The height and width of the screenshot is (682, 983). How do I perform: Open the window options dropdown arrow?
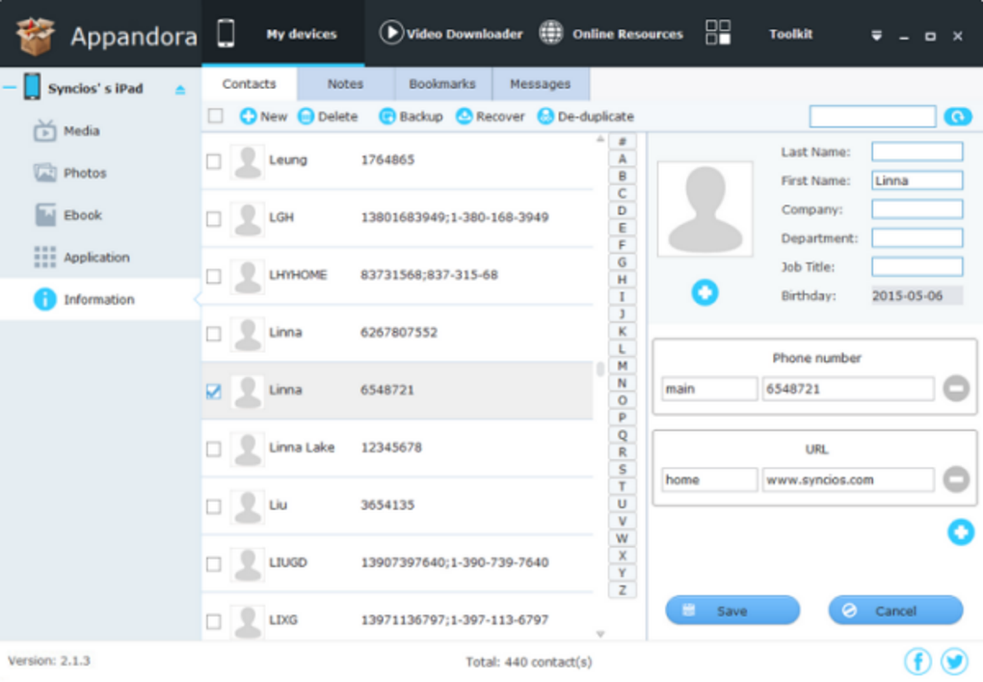[876, 36]
